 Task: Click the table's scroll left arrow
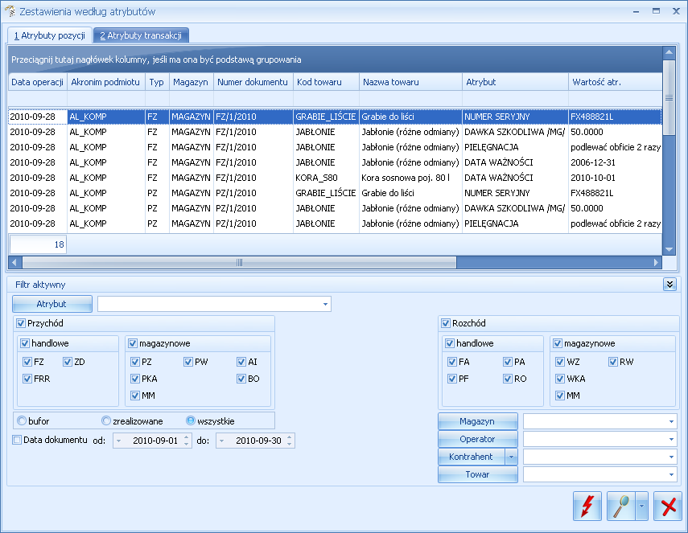coord(14,263)
